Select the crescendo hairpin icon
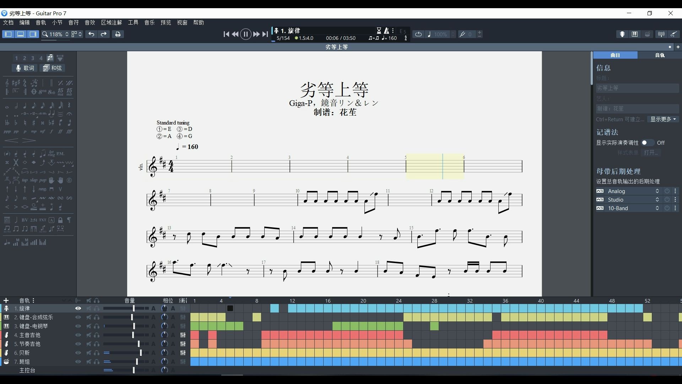 tap(11, 140)
